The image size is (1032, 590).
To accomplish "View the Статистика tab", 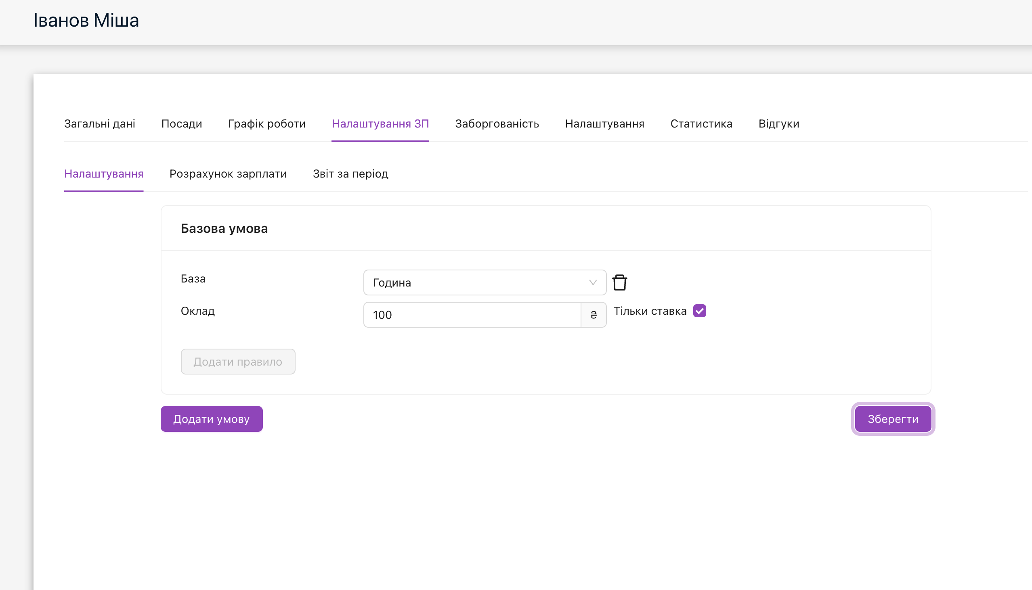I will [x=701, y=123].
